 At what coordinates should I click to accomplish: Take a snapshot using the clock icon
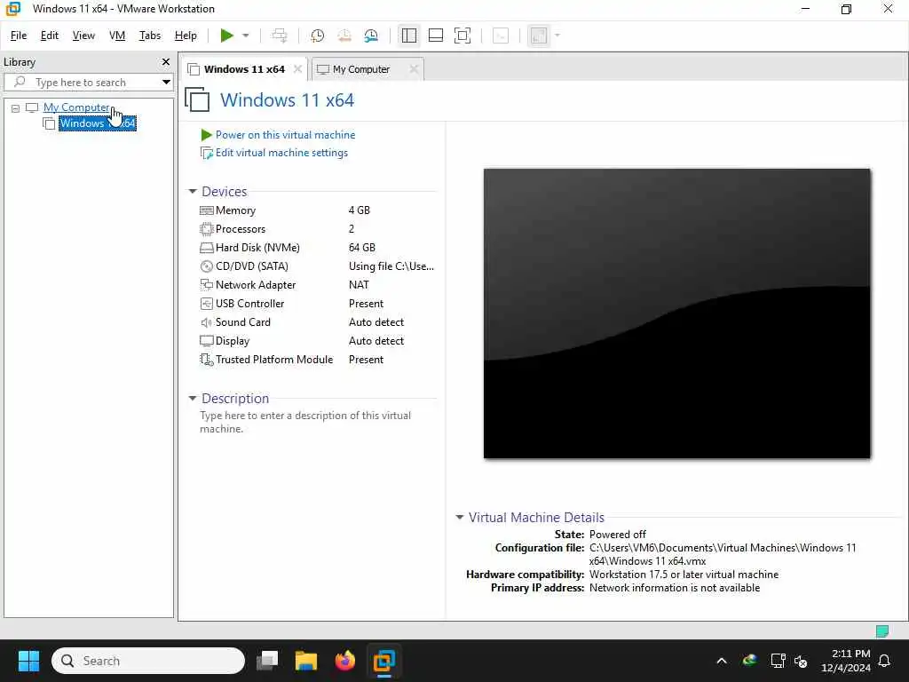pos(317,36)
